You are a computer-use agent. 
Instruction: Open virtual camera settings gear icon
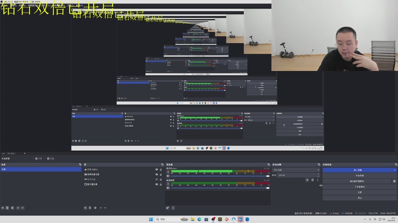pos(394,181)
